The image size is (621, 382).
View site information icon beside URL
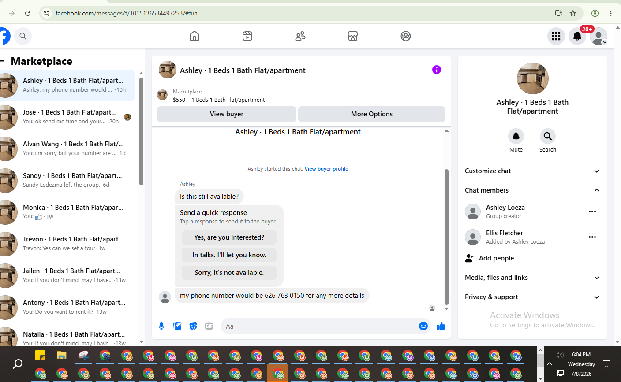pyautogui.click(x=47, y=13)
